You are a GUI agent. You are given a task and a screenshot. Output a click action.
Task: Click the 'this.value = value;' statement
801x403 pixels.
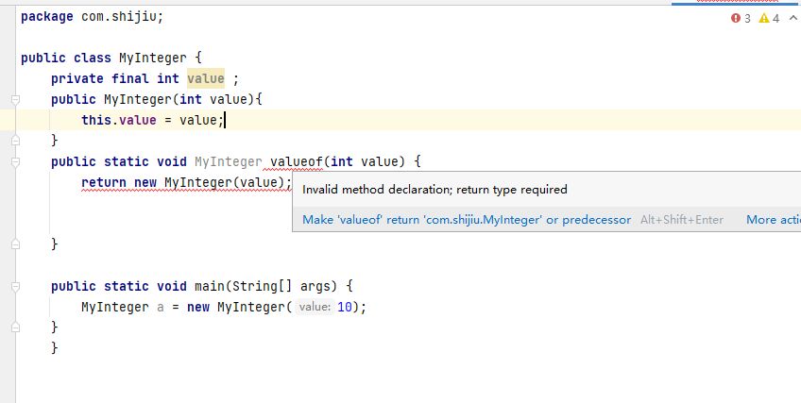pyautogui.click(x=153, y=121)
